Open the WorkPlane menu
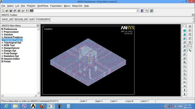Image resolution: width=195 pixels, height=109 pixels. (x=43, y=6)
